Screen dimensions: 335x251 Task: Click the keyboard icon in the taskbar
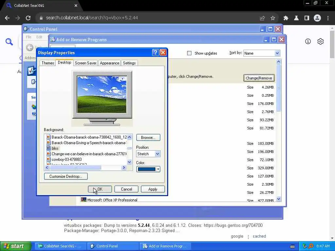[293, 246]
